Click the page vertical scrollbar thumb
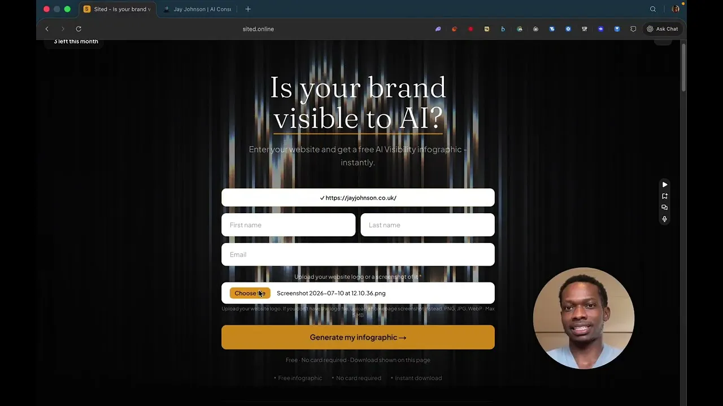Screen dimensions: 723x406 coord(683,67)
